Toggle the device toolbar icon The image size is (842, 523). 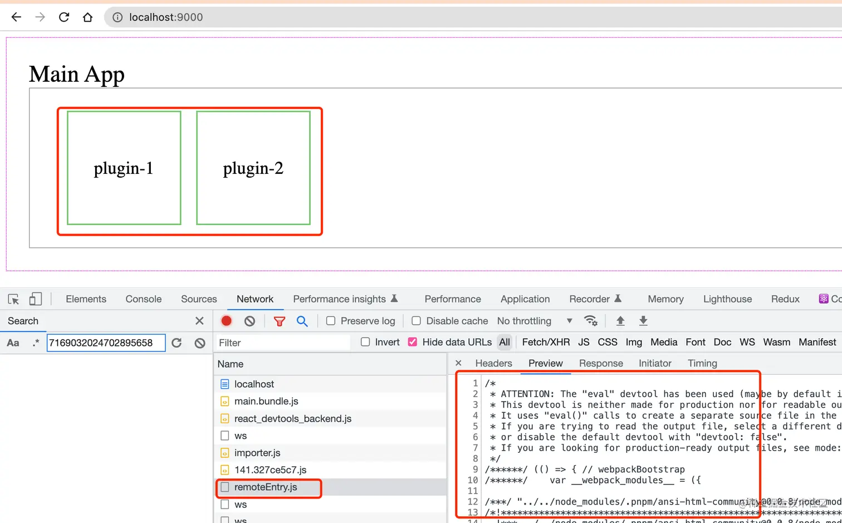pyautogui.click(x=36, y=299)
